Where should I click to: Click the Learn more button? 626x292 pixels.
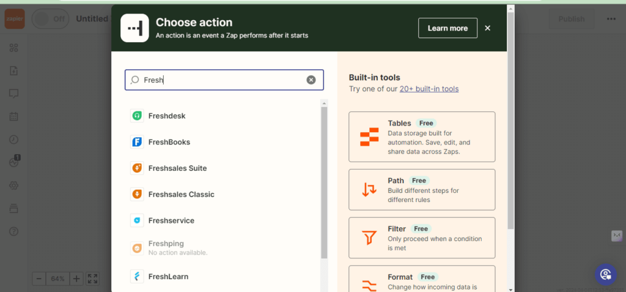447,28
